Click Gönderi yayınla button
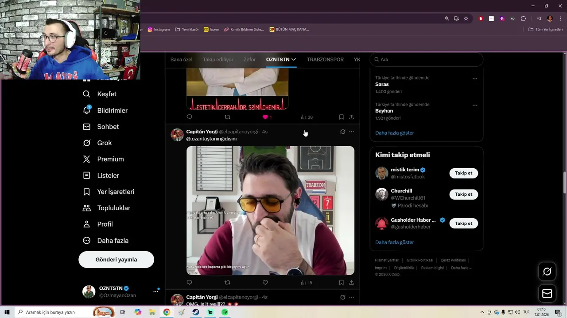Image resolution: width=567 pixels, height=318 pixels. click(x=116, y=260)
